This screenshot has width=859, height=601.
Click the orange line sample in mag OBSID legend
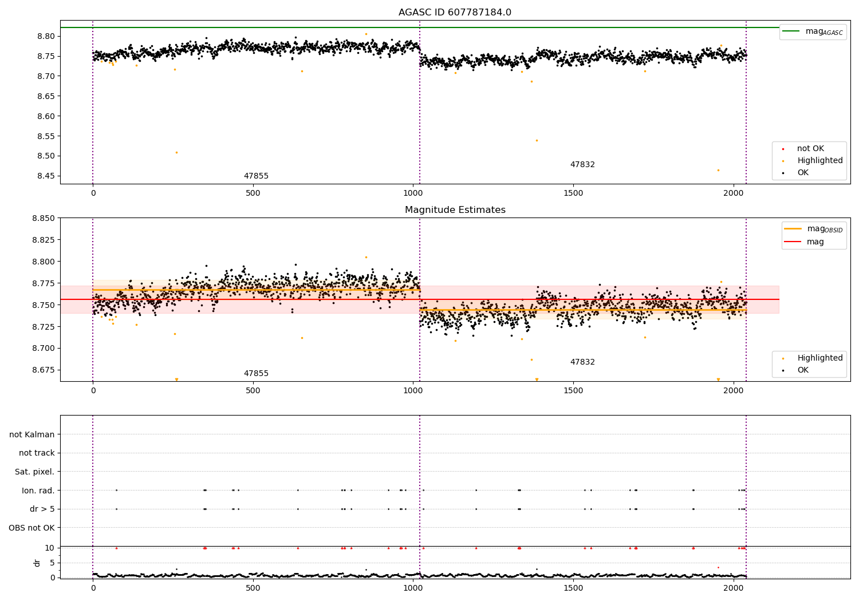[793, 228]
